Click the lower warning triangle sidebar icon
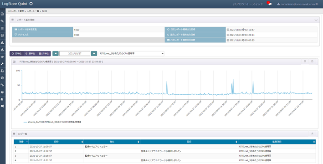Screen dimensions: 323x164 coord(2,50)
